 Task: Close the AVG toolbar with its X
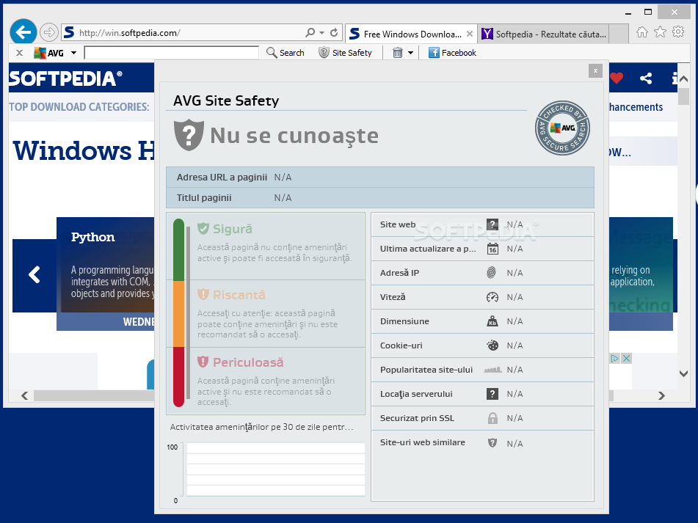(19, 53)
